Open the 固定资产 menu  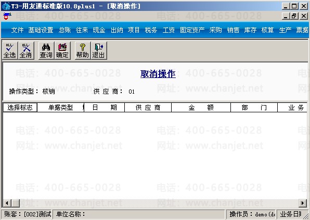192,30
